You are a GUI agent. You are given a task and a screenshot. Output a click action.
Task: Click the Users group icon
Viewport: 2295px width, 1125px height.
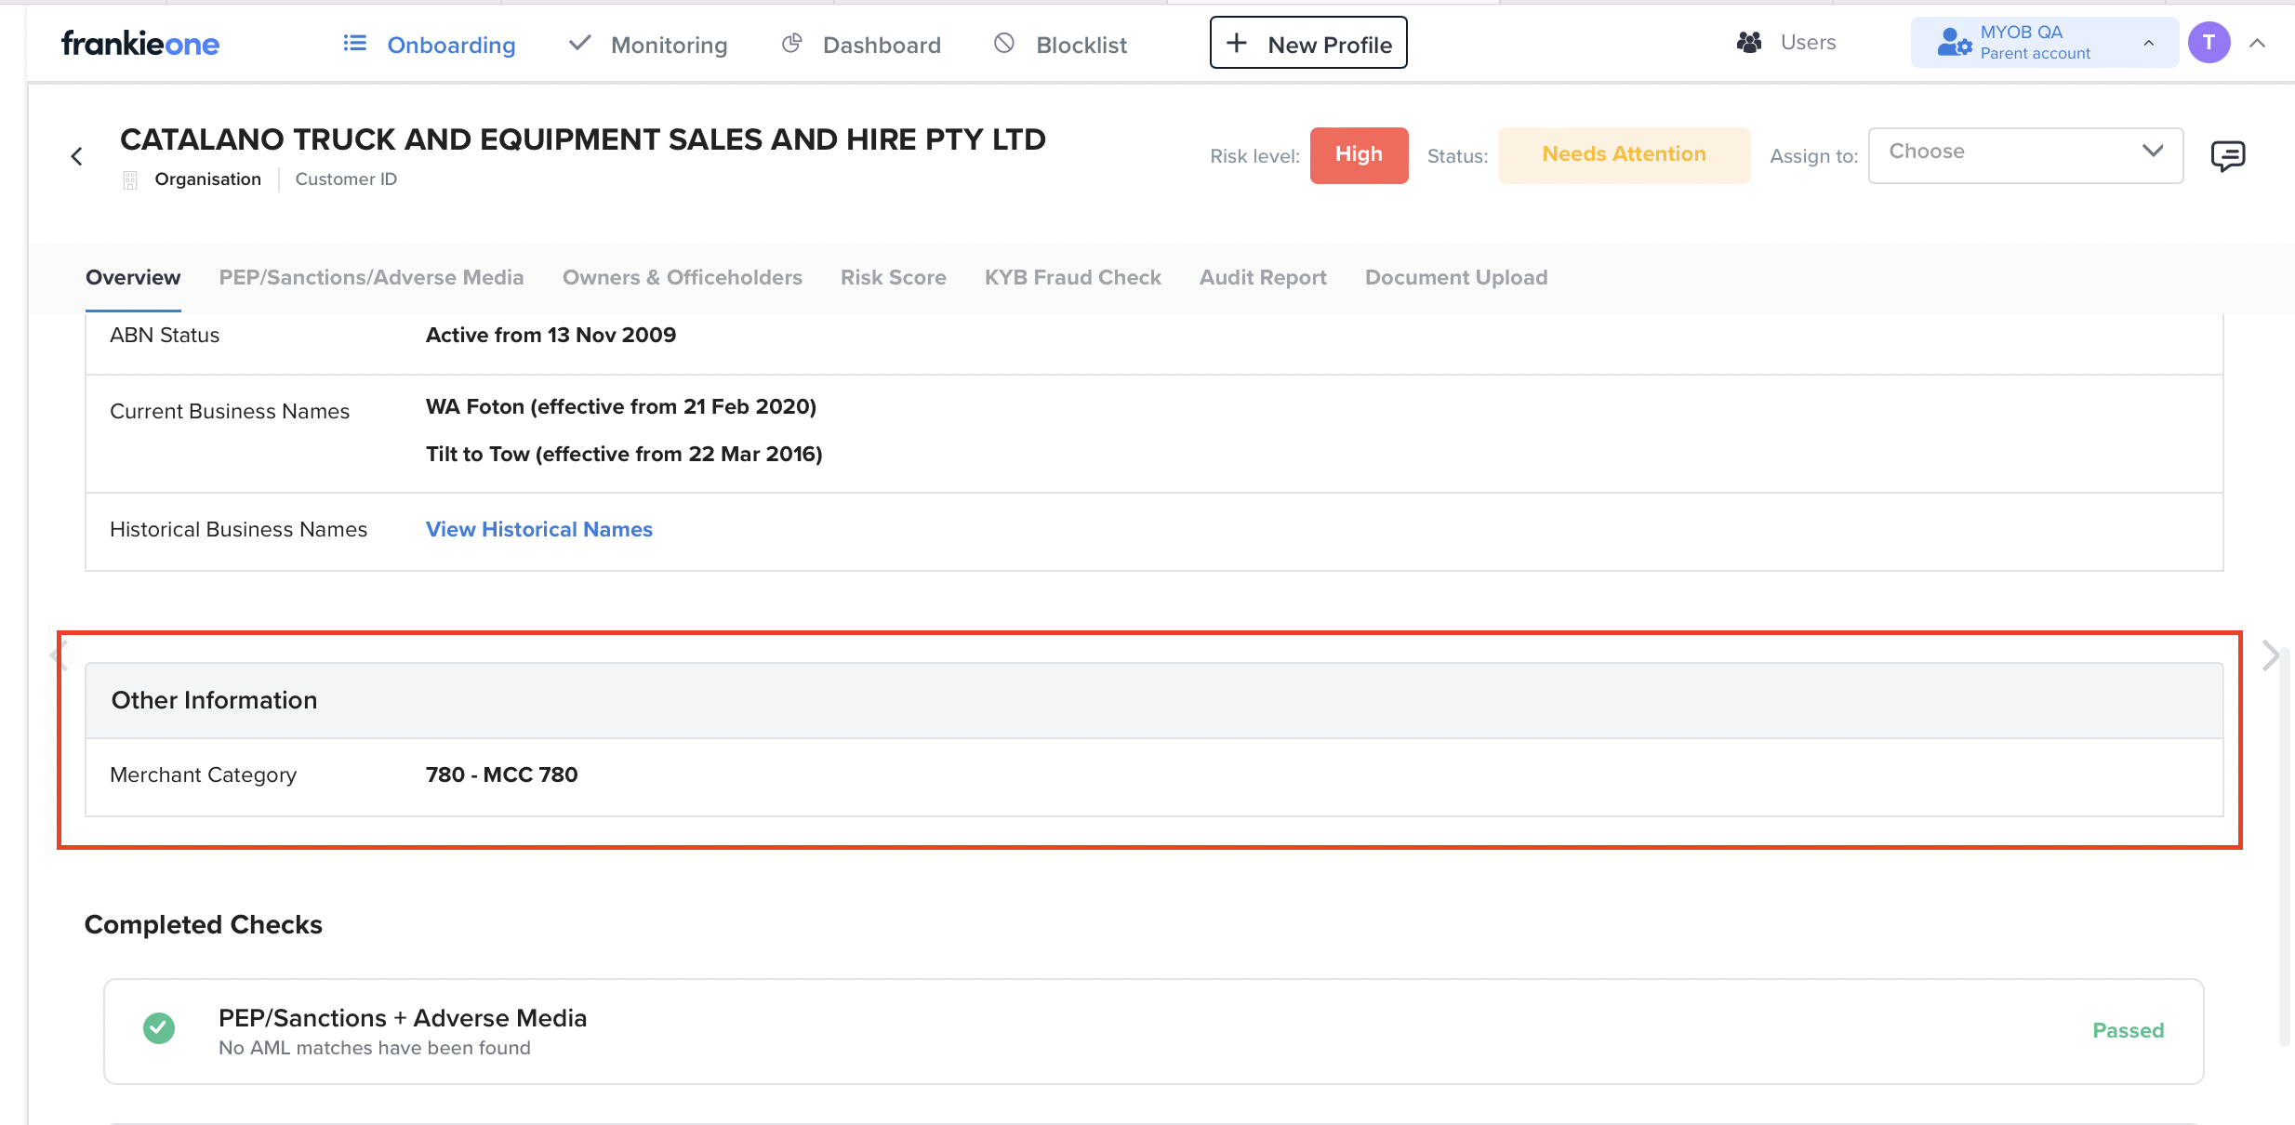point(1749,43)
